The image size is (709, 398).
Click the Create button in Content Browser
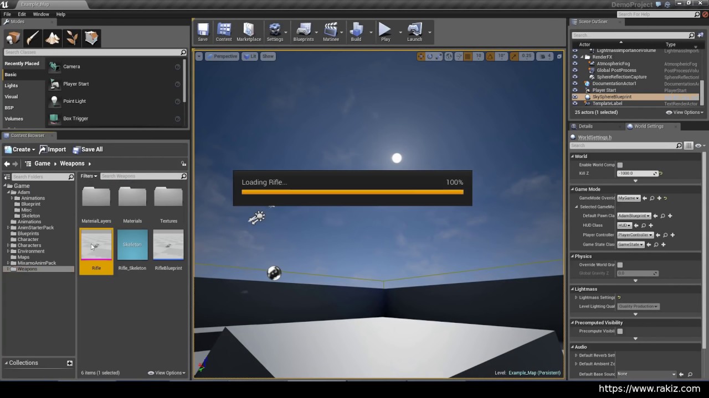pyautogui.click(x=20, y=149)
